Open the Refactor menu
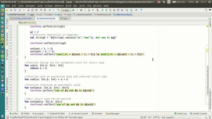Screen dimensions: 212x119 pos(59,6)
